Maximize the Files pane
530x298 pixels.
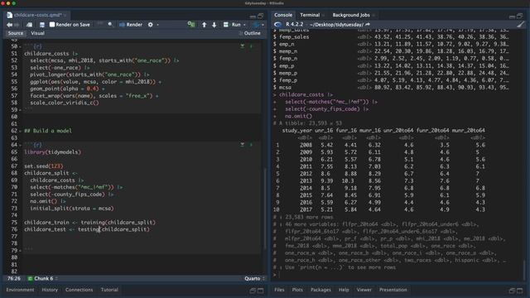click(x=520, y=291)
